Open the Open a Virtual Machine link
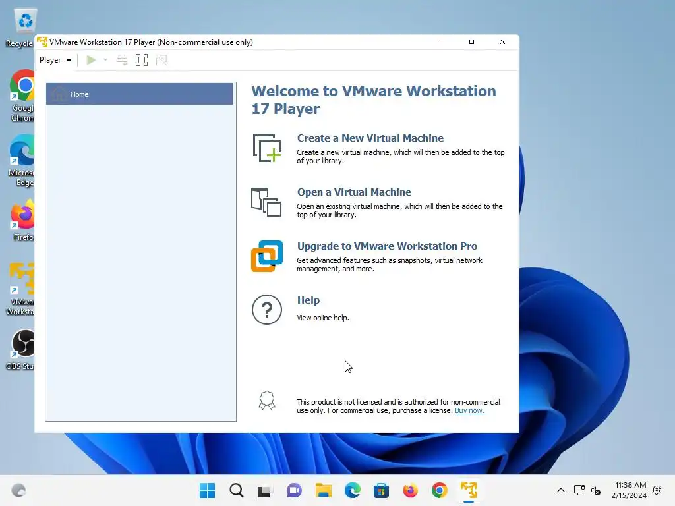The image size is (675, 506). (354, 192)
